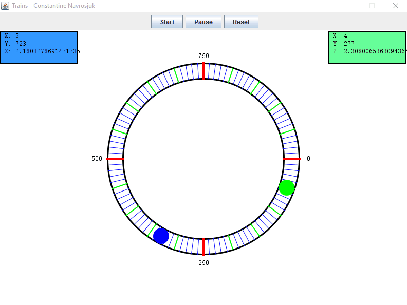Click the red marker at position 750
407x305 pixels.
[203, 71]
